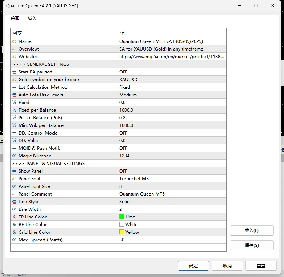The height and width of the screenshot is (277, 284).
Task: Click the 载入(L) button
Action: 252,230
